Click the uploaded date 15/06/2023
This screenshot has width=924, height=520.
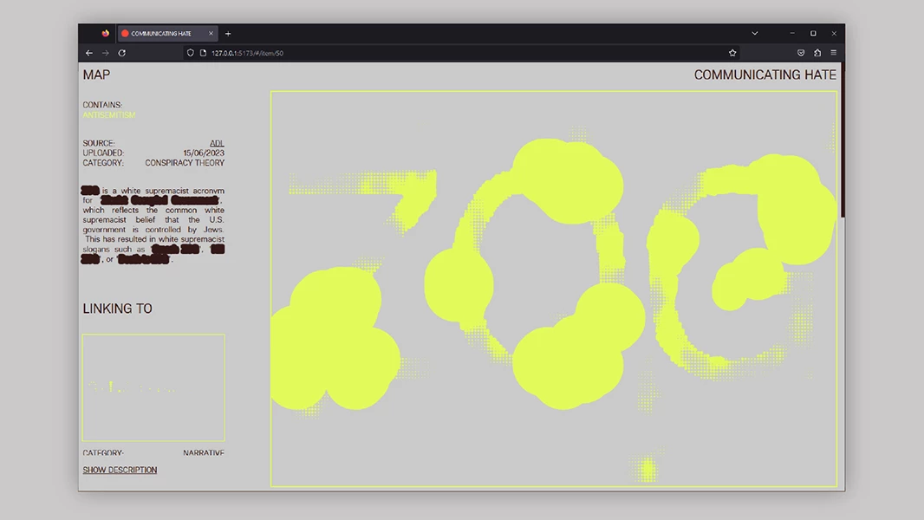point(204,153)
